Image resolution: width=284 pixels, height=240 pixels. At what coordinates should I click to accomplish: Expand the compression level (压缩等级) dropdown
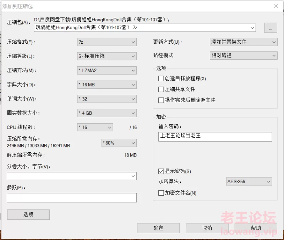point(106,56)
